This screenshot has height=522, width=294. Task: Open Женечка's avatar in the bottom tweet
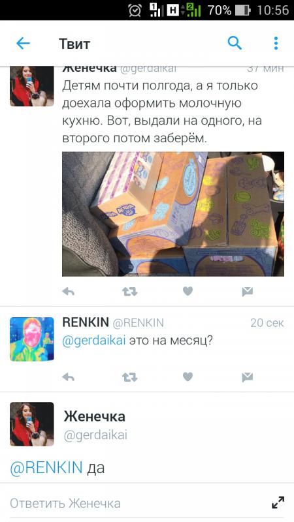coord(31,423)
